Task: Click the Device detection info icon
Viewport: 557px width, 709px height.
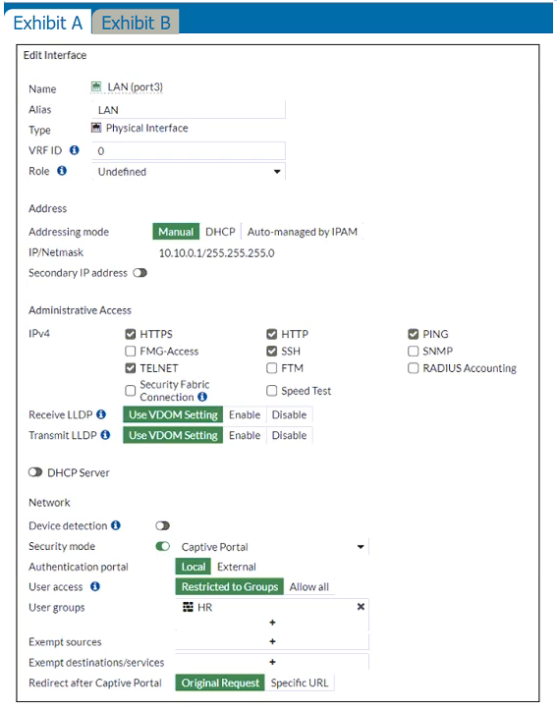Action: 116,525
